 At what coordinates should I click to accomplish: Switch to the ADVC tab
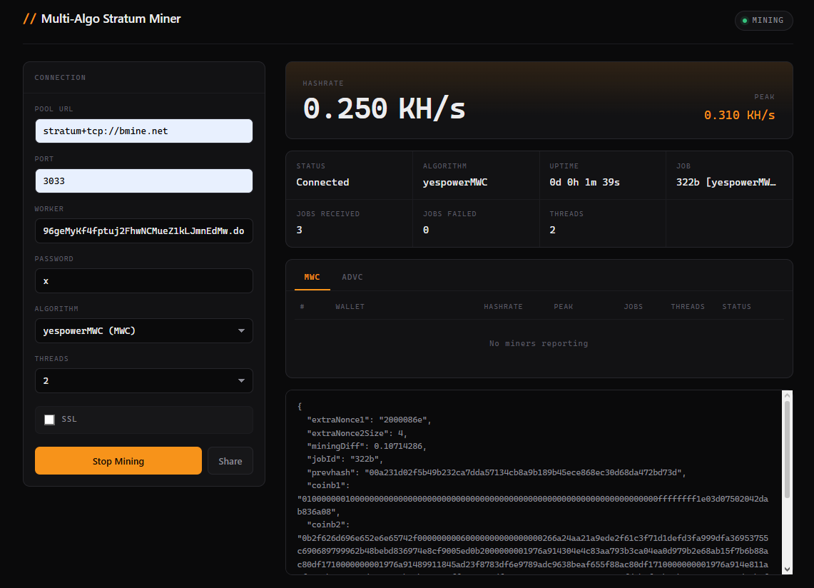point(352,277)
